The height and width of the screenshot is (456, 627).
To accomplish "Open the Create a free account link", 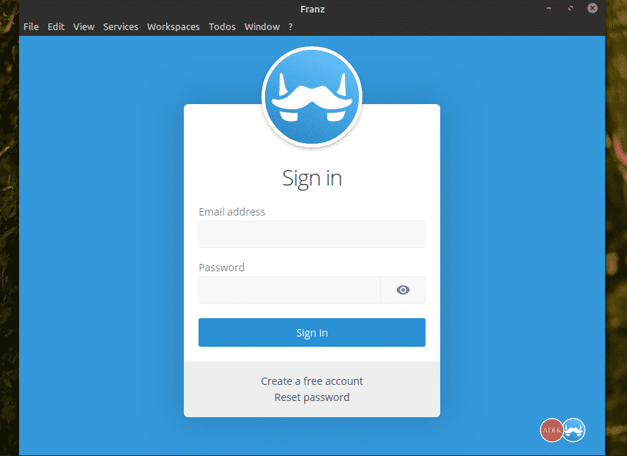I will pos(312,381).
